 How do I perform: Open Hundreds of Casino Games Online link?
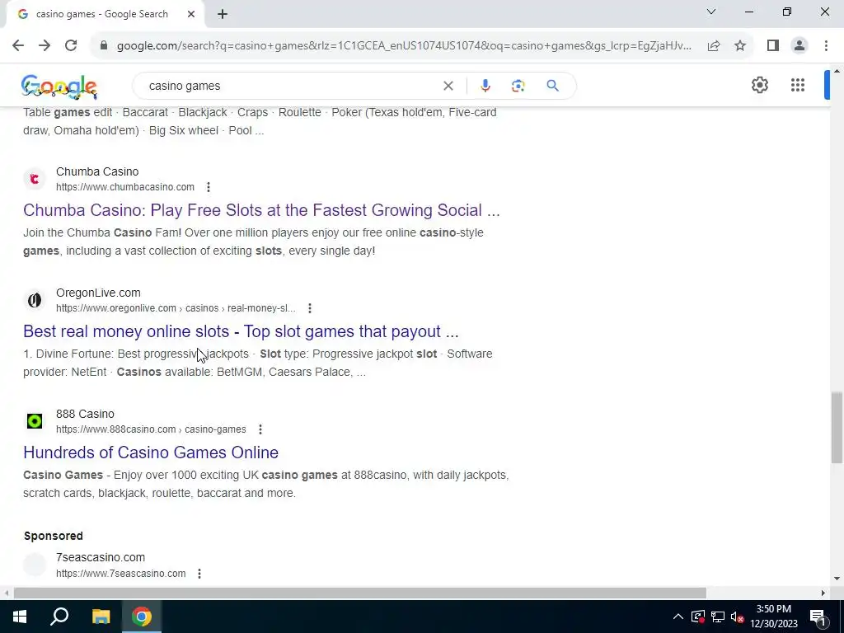pyautogui.click(x=151, y=452)
